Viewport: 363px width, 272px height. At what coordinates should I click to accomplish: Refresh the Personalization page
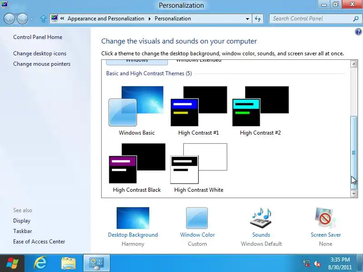click(258, 19)
